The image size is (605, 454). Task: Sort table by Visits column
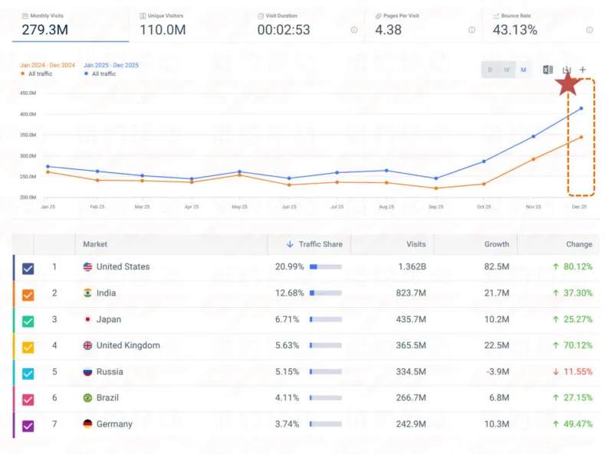(416, 244)
